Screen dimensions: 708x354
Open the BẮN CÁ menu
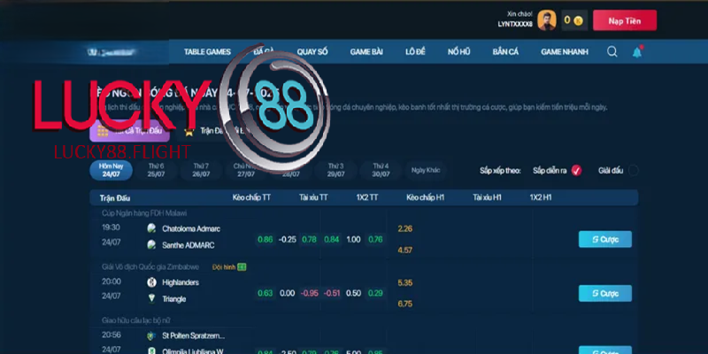pyautogui.click(x=505, y=52)
